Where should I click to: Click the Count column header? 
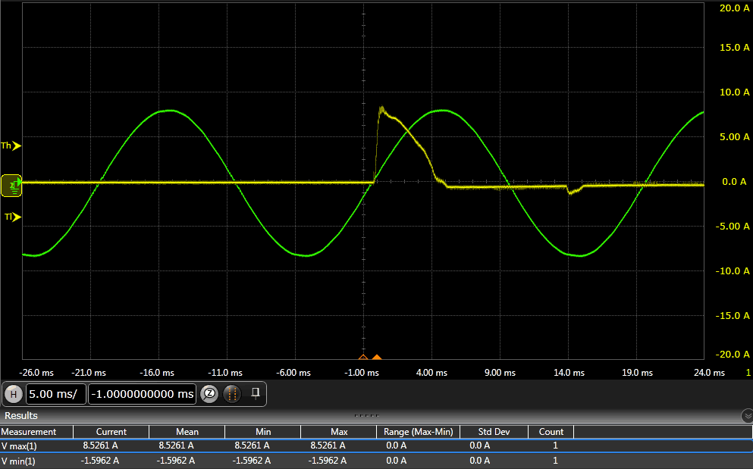tap(551, 432)
